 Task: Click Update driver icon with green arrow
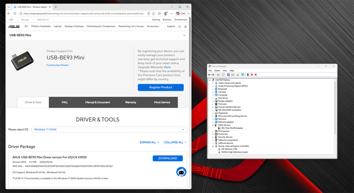pos(248,75)
